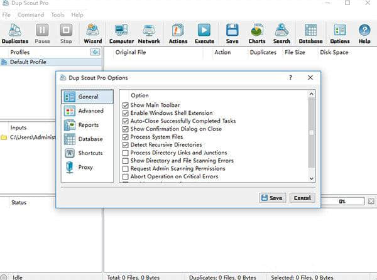Enable Process Directory Links and Junctions
Image resolution: width=377 pixels, height=280 pixels.
(126, 153)
